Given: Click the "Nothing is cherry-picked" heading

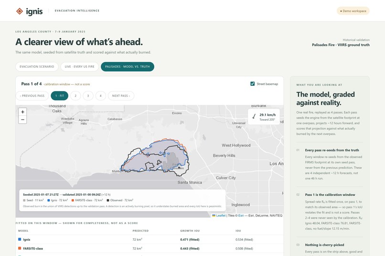Looking at the screenshot, I should 325,245.
